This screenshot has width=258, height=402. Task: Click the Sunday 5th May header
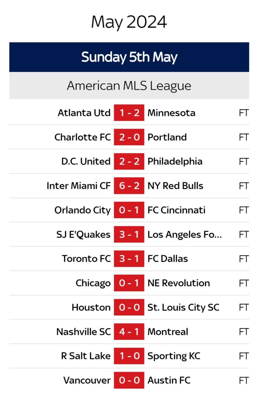click(x=129, y=57)
